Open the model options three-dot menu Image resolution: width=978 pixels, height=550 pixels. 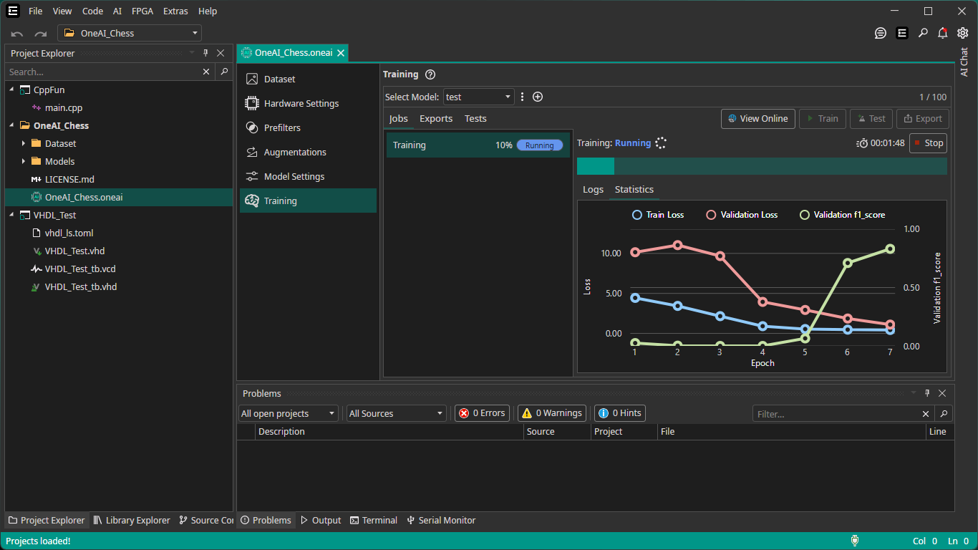tap(523, 97)
